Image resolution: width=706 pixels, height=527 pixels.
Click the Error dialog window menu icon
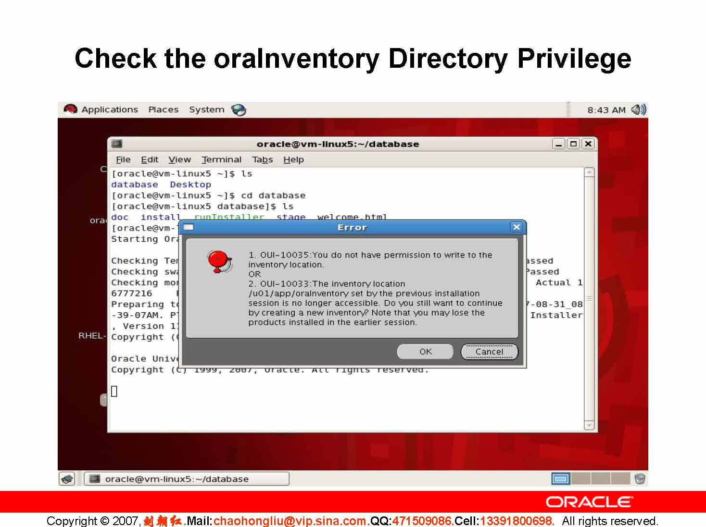point(189,227)
